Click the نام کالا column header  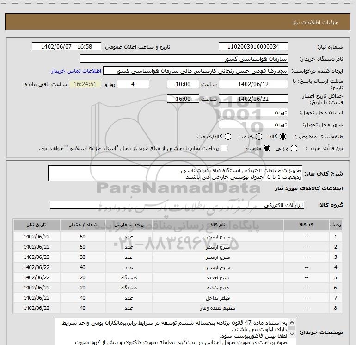(x=218, y=225)
